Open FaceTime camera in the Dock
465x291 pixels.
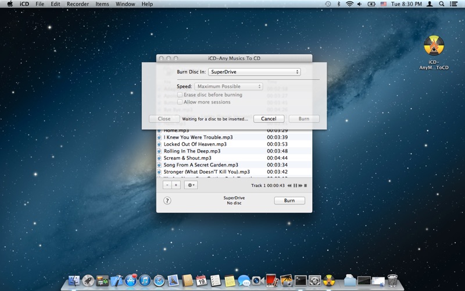[257, 281]
